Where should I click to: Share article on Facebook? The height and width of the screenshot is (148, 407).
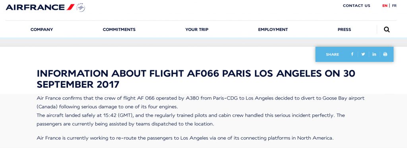point(352,54)
